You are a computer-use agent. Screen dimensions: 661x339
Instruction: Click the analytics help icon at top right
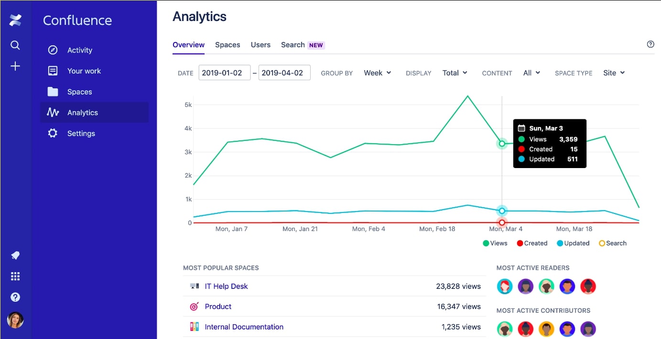click(x=650, y=44)
